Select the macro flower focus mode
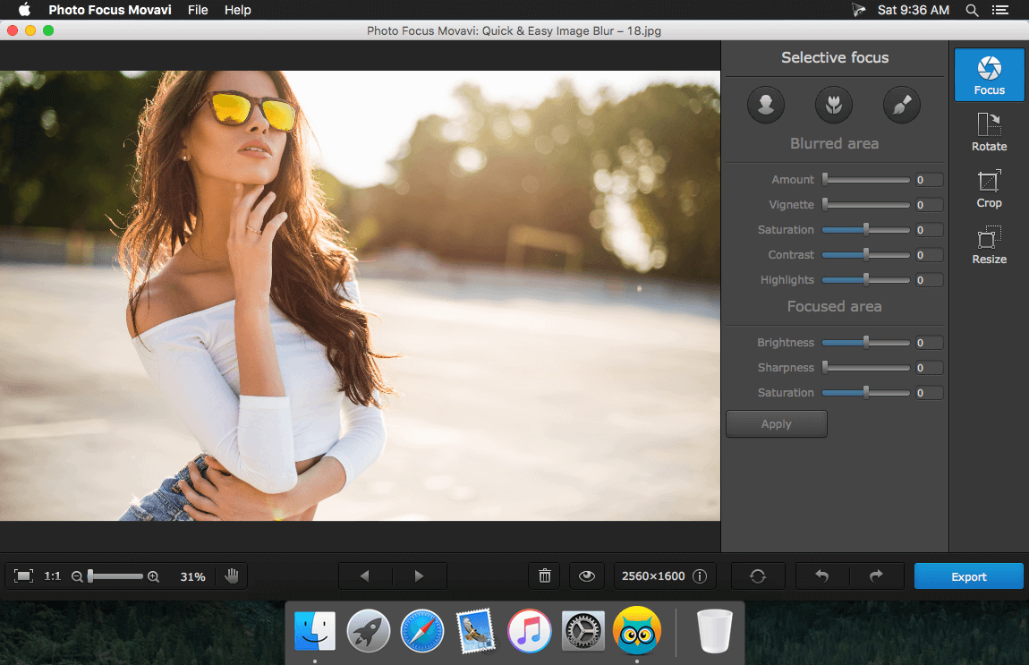Screen dimensions: 1029x665 click(x=834, y=105)
